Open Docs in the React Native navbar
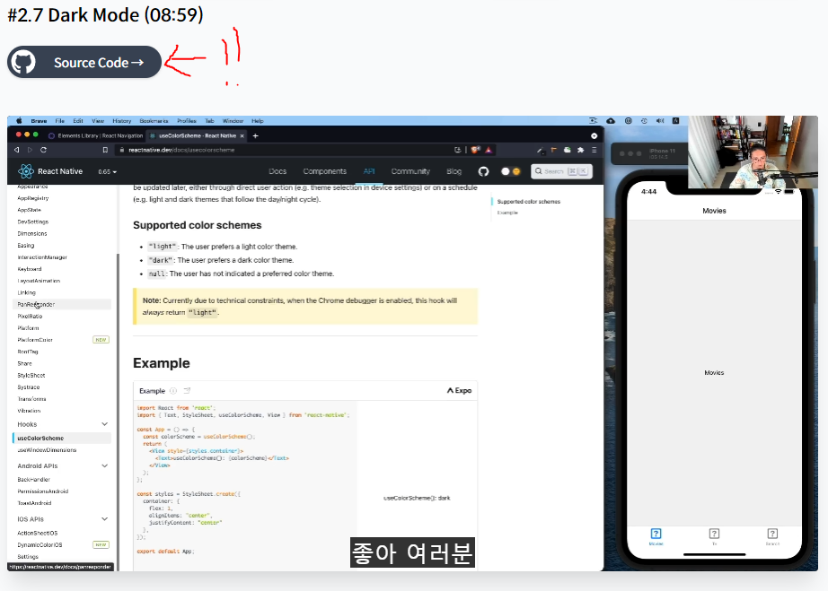Image resolution: width=828 pixels, height=591 pixels. click(x=277, y=171)
